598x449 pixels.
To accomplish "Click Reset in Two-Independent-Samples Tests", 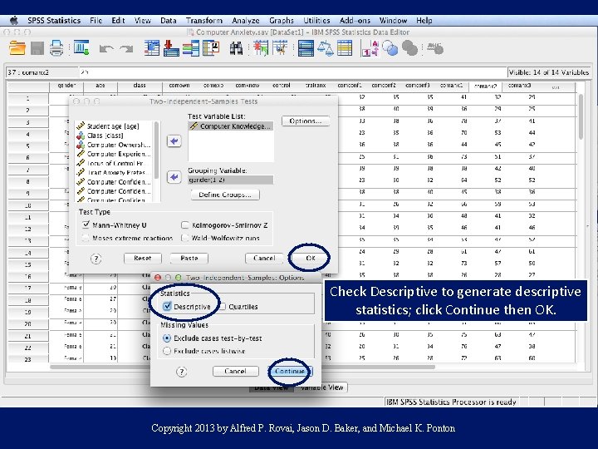I will 143,259.
